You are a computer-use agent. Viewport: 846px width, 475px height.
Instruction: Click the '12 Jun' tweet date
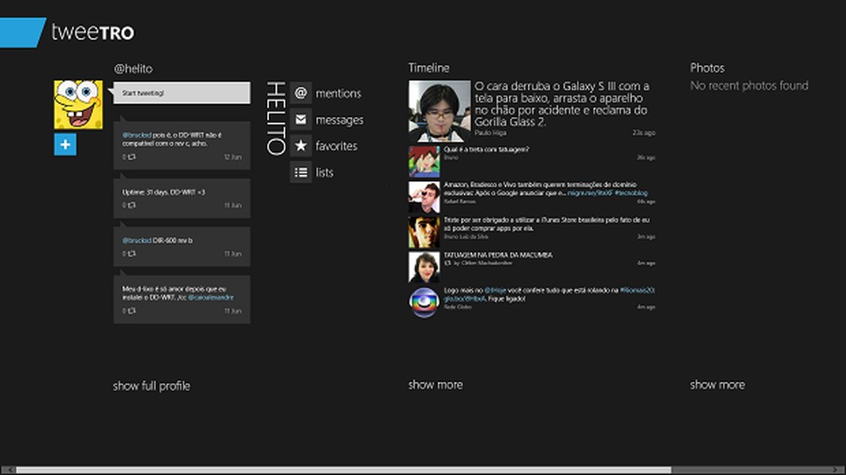(232, 157)
